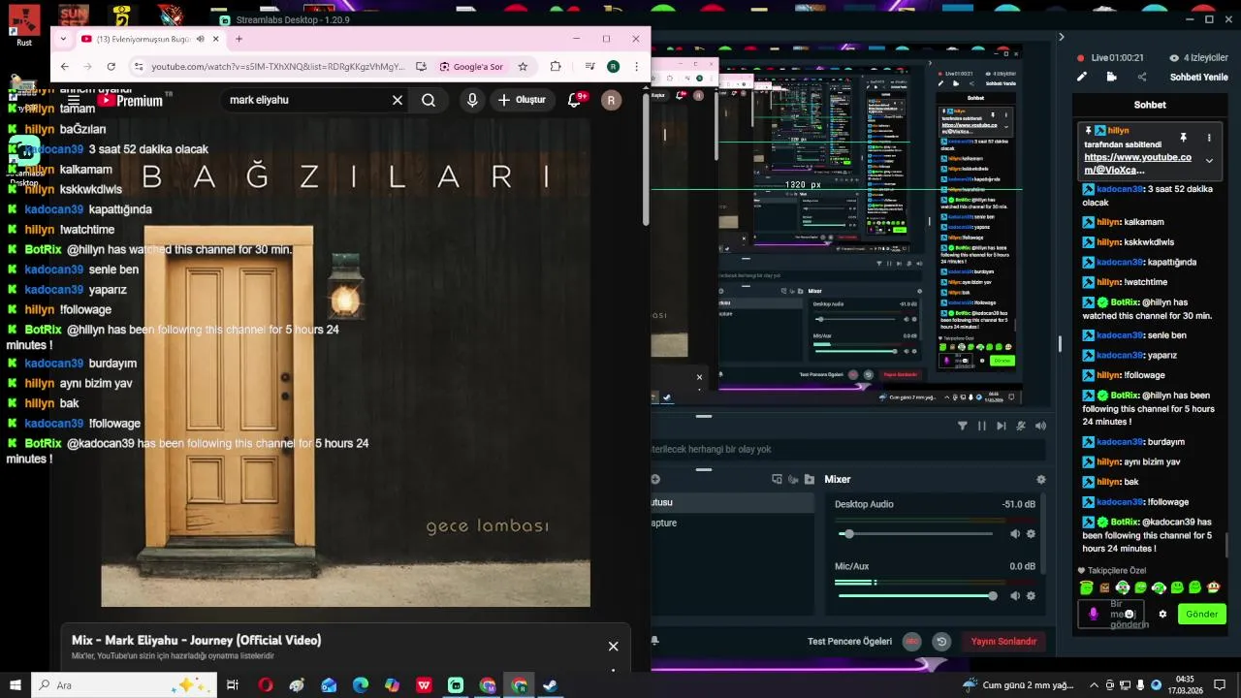Click the Yayını Sonlandır end stream button

(x=1003, y=641)
